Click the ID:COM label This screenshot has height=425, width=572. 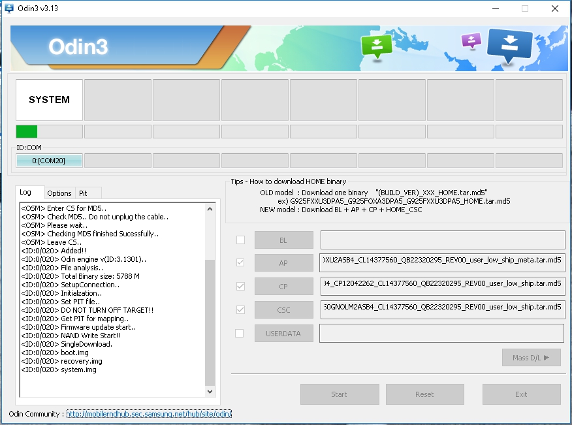(x=29, y=148)
